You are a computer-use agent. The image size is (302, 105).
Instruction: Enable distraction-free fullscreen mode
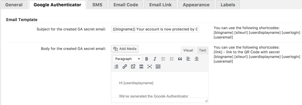(x=149, y=67)
